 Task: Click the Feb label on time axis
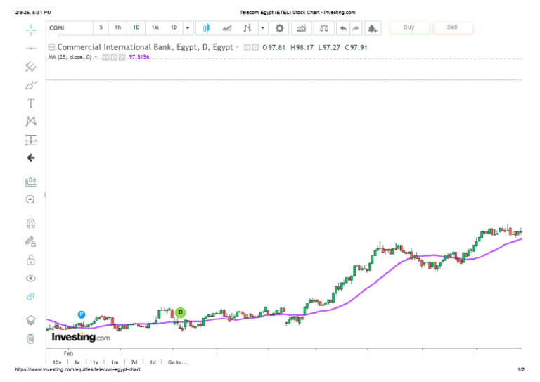(x=68, y=353)
